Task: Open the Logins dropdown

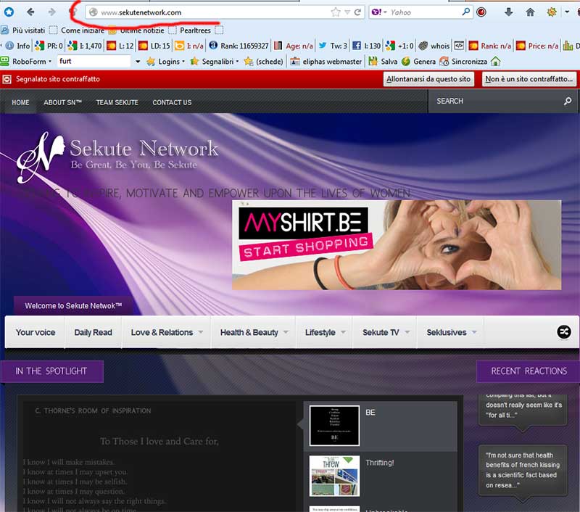Action: pyautogui.click(x=166, y=62)
